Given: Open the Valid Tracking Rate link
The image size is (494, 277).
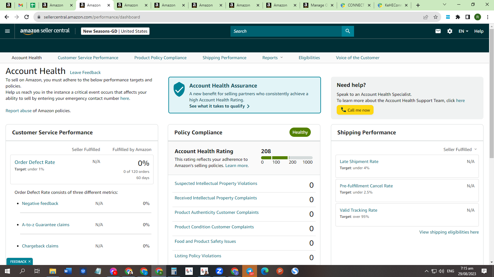Looking at the screenshot, I should tap(358, 210).
